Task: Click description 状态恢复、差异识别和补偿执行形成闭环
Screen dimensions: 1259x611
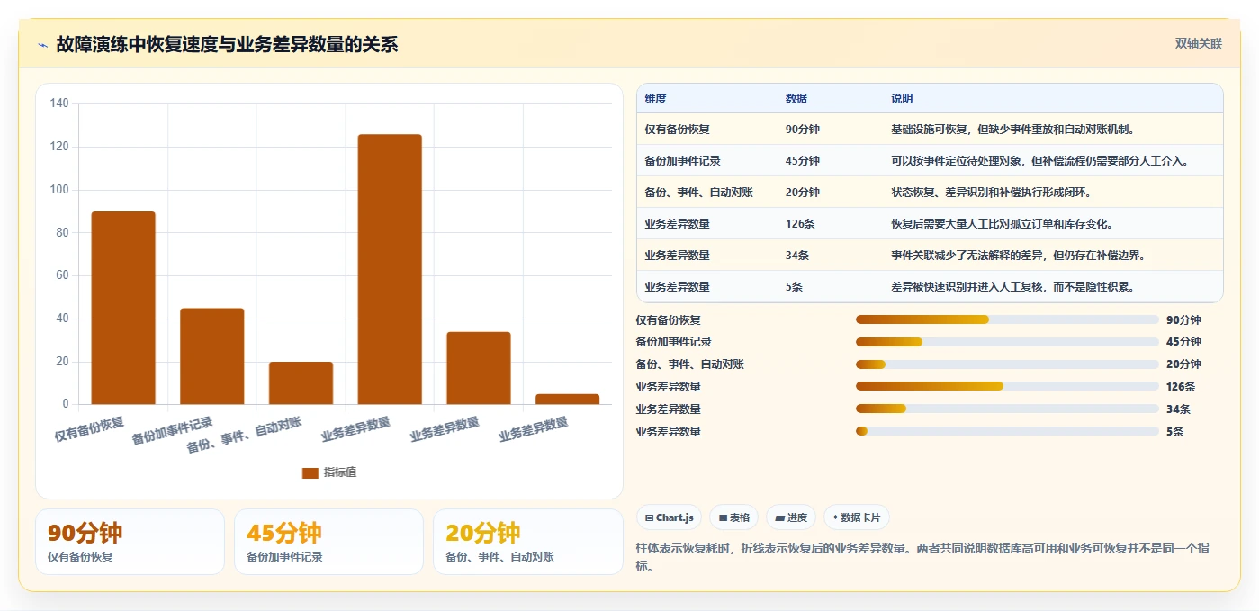Action: [x=991, y=193]
